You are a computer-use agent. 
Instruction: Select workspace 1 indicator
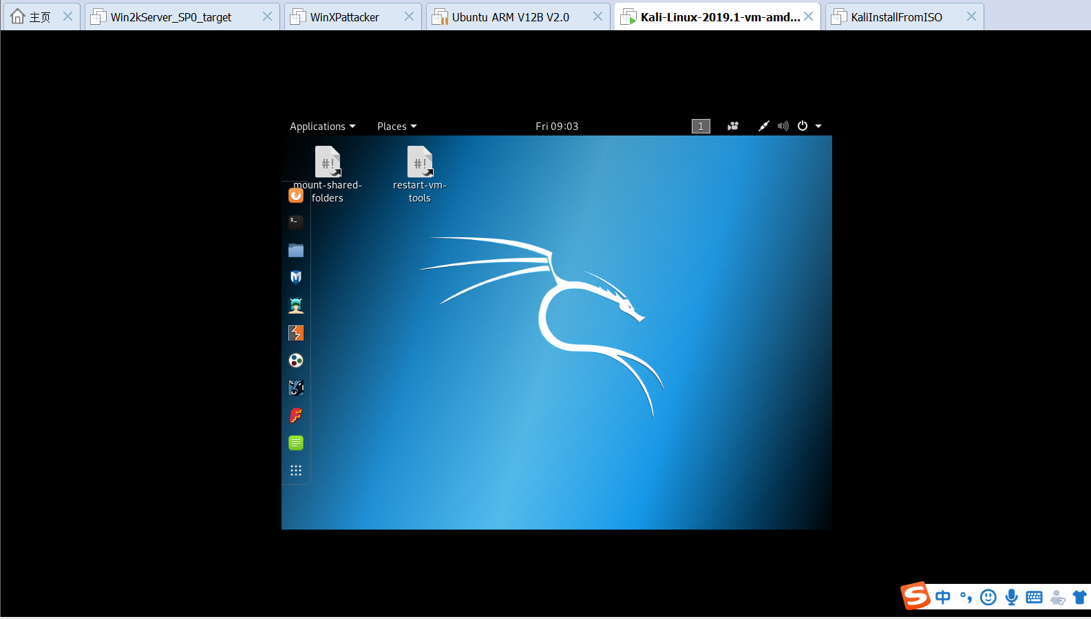click(701, 126)
